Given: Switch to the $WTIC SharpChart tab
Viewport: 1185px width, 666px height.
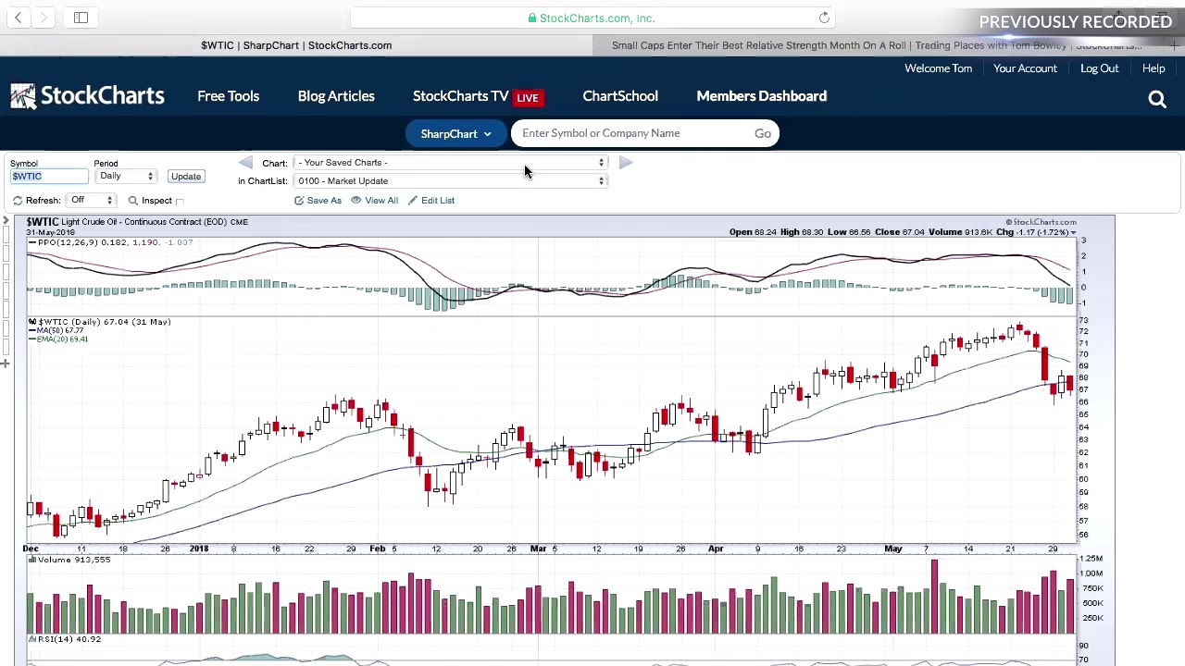Looking at the screenshot, I should click(296, 45).
